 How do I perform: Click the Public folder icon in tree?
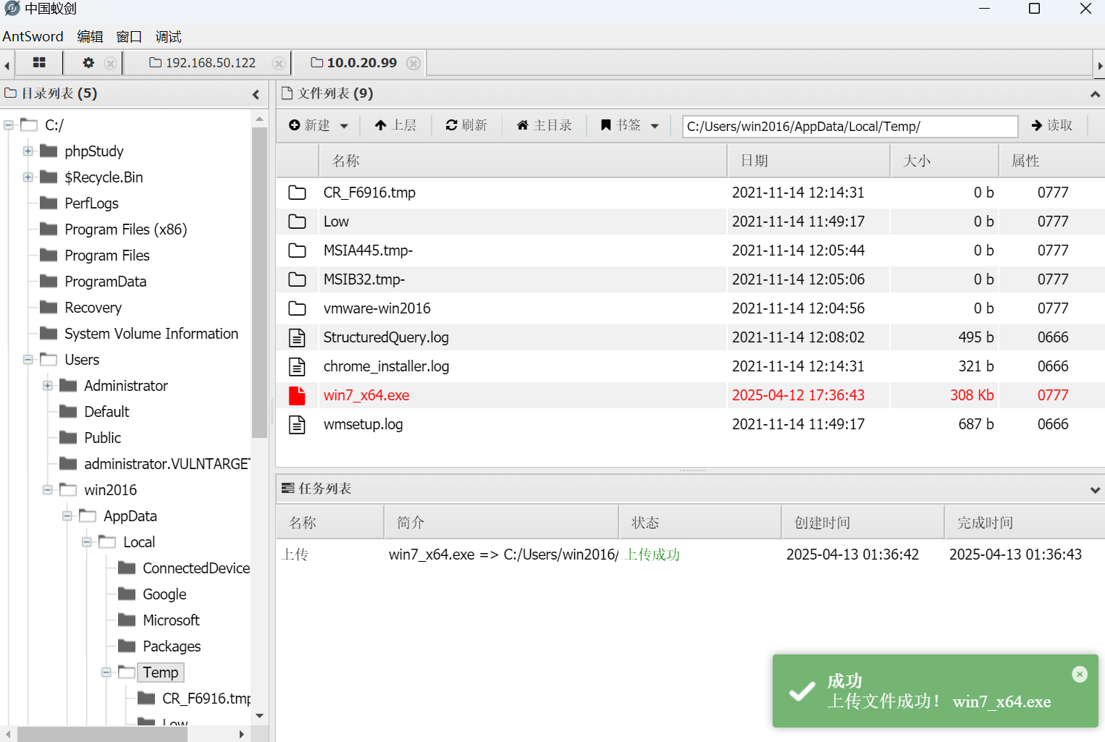pyautogui.click(x=68, y=437)
